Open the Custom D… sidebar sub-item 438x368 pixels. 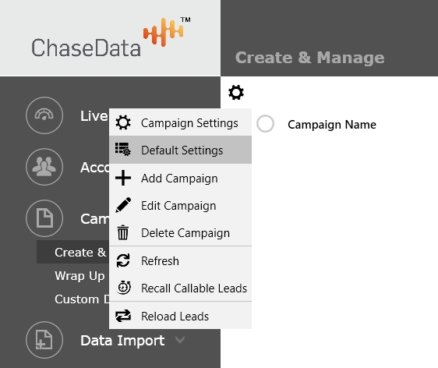pos(82,299)
